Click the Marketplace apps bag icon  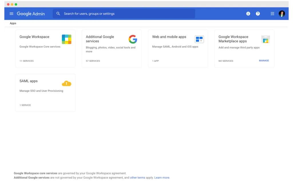pyautogui.click(x=266, y=39)
